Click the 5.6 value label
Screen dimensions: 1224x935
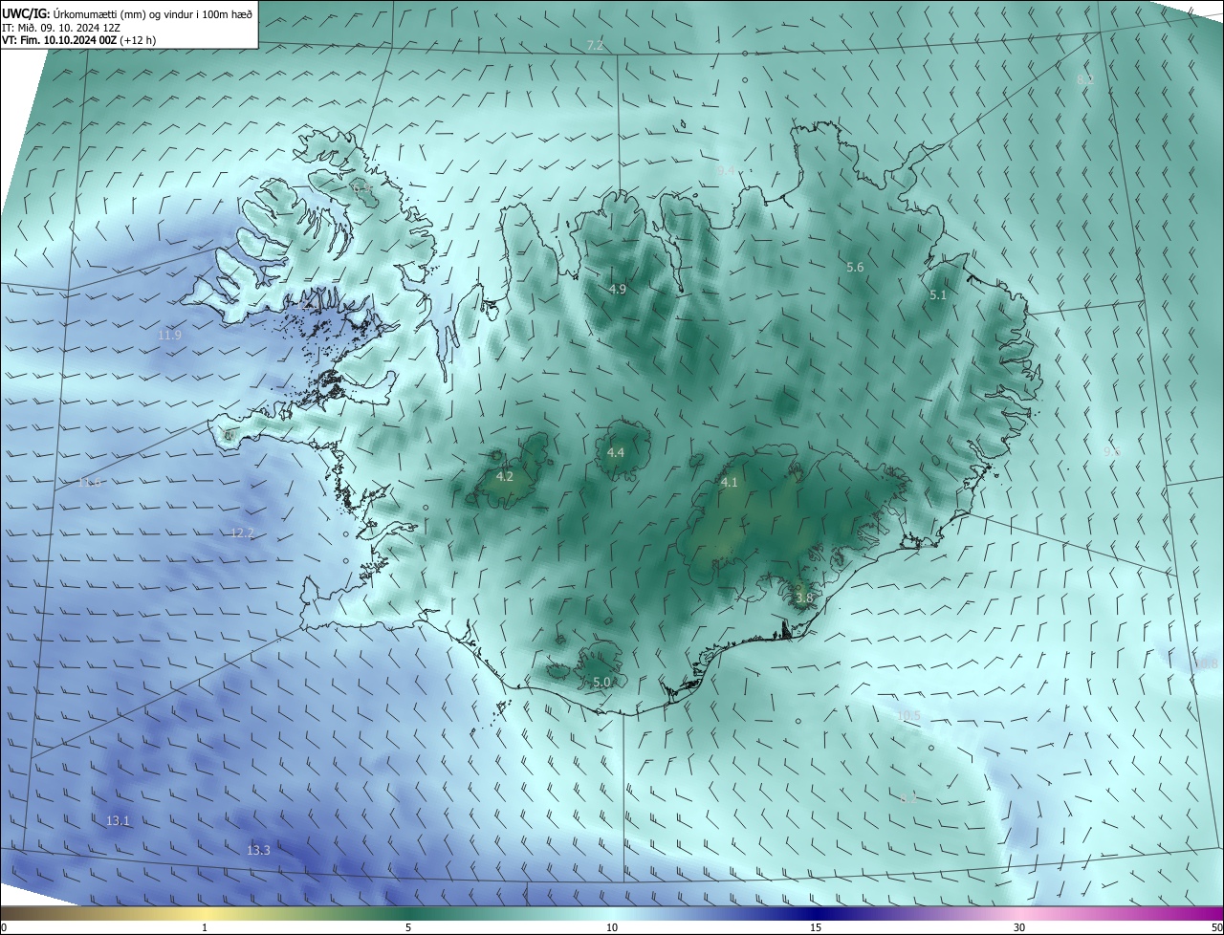[855, 268]
